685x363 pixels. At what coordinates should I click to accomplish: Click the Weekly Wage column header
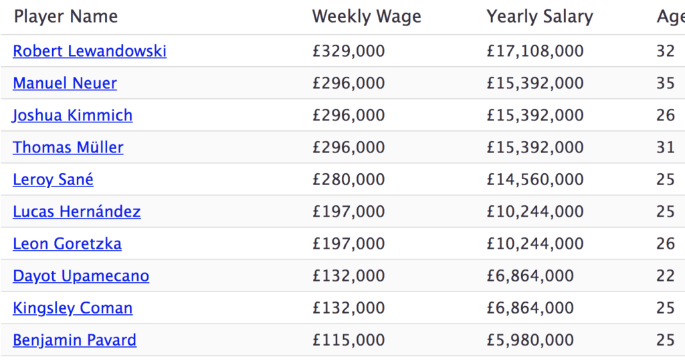[x=367, y=17]
